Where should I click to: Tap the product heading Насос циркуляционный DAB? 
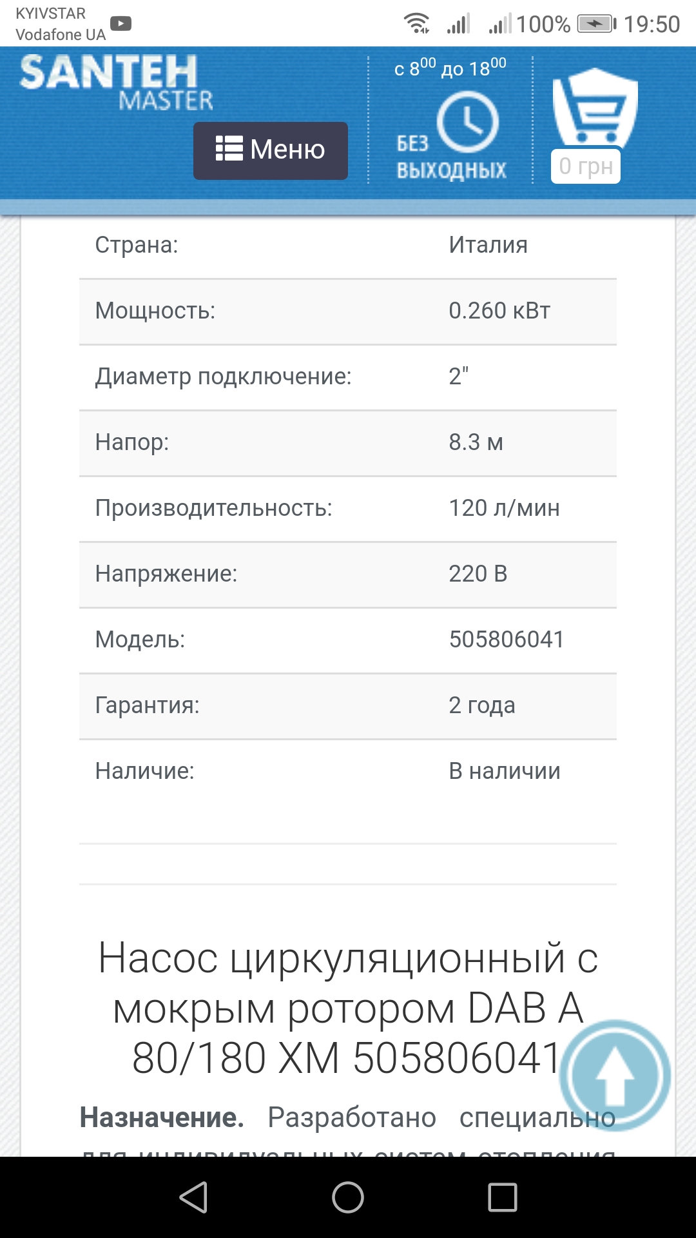tap(348, 1008)
